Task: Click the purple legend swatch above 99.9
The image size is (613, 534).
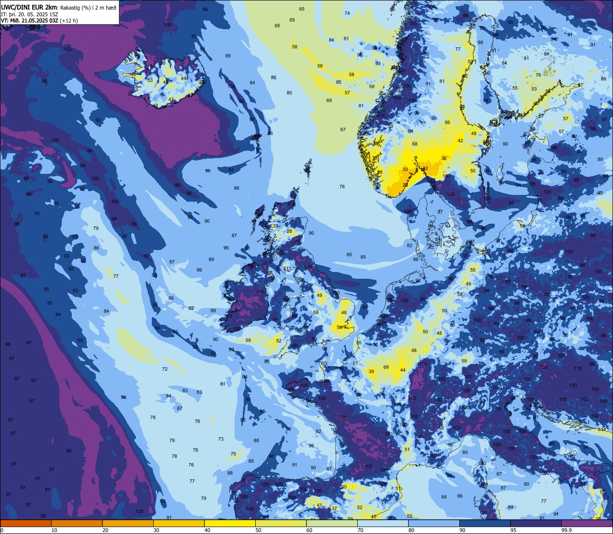Action: pos(587,523)
